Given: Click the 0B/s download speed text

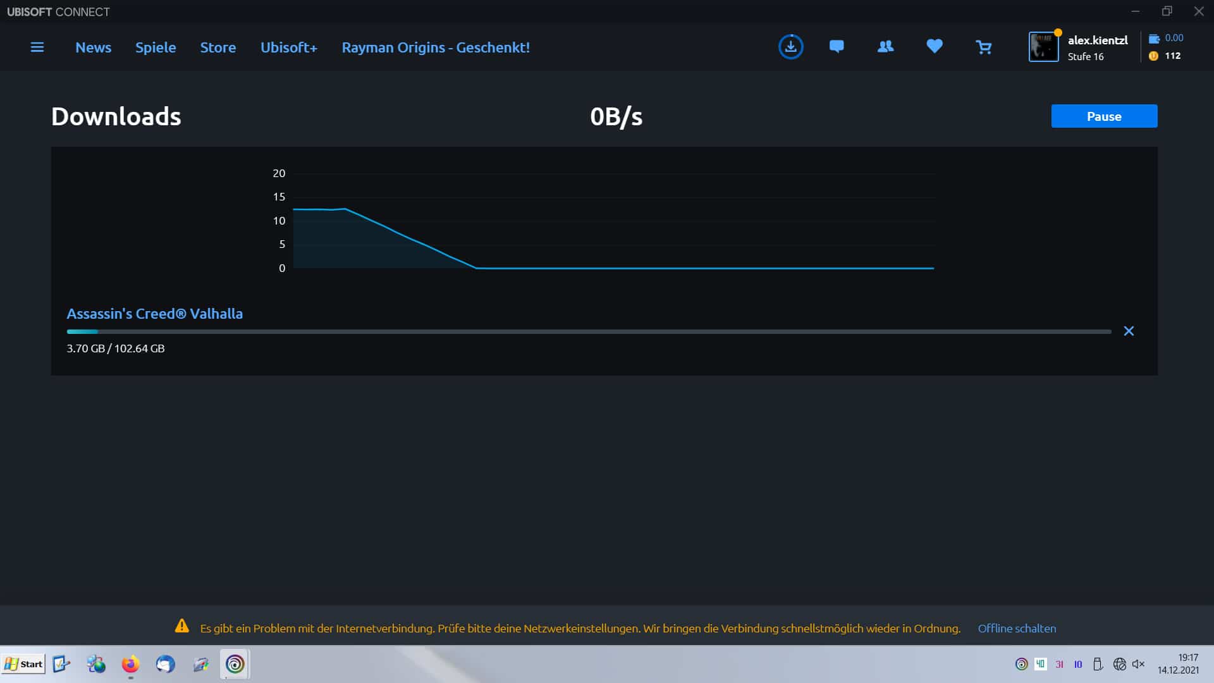Looking at the screenshot, I should pyautogui.click(x=616, y=116).
